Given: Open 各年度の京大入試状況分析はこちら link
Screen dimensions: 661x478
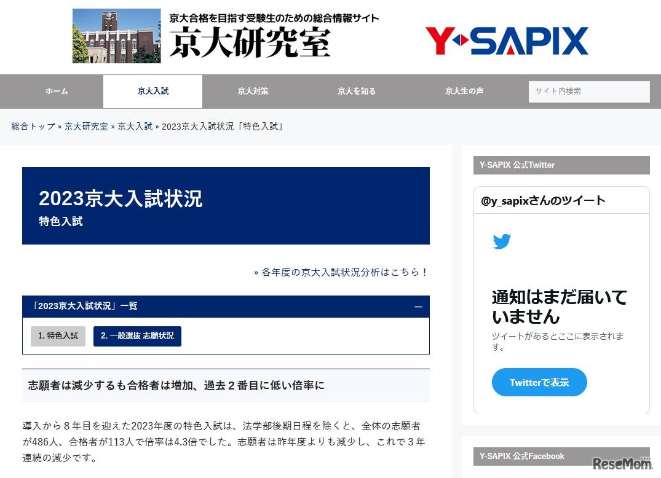Looking at the screenshot, I should 341,272.
